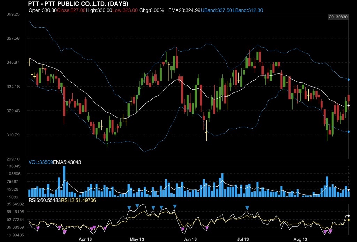Select the RSI6:60.55483 indicator label
The height and width of the screenshot is (242, 357).
coord(45,201)
